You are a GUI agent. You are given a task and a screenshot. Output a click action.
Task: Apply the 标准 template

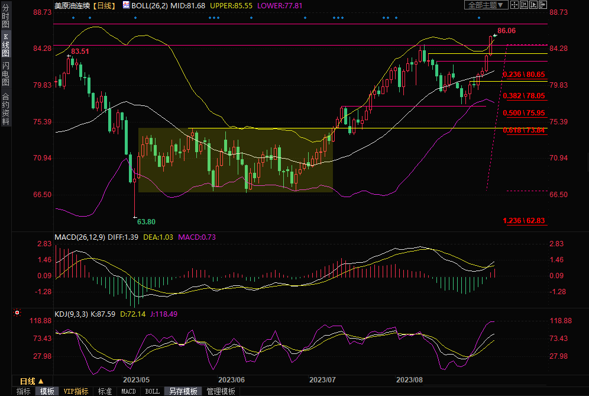(x=105, y=391)
